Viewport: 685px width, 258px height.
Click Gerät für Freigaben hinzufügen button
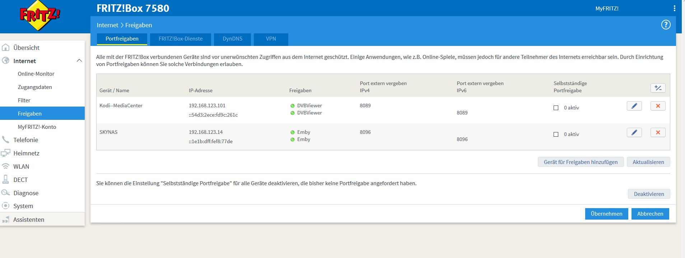click(x=581, y=162)
